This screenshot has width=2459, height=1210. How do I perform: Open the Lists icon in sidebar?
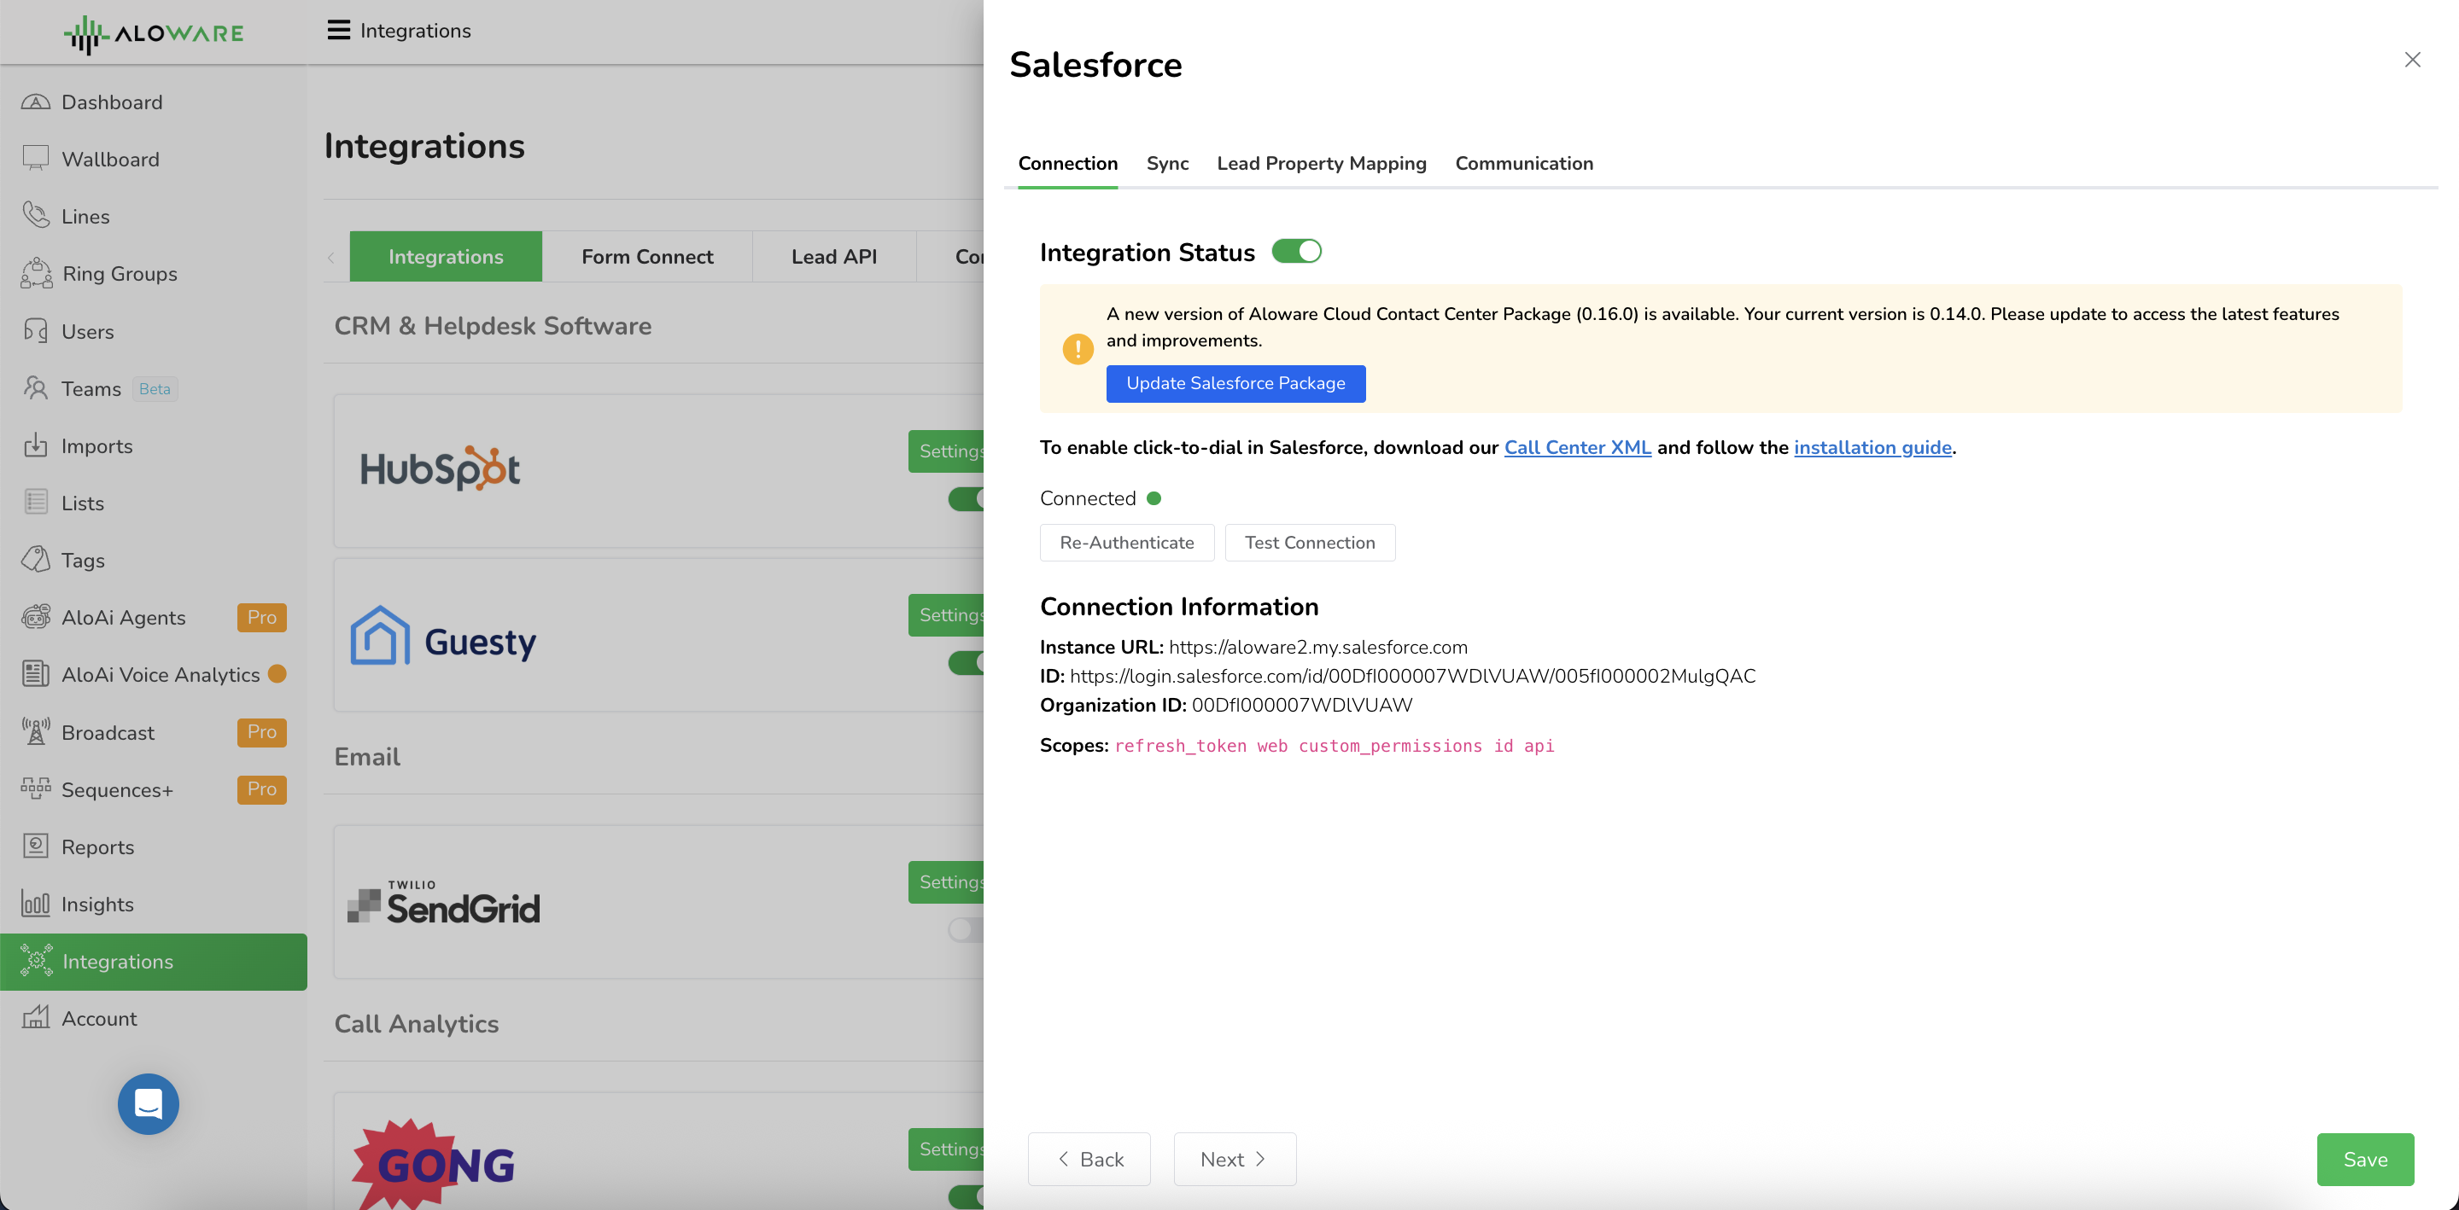click(35, 502)
